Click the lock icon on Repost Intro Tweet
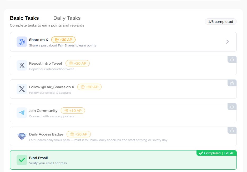The width and height of the screenshot is (247, 172). [232, 59]
